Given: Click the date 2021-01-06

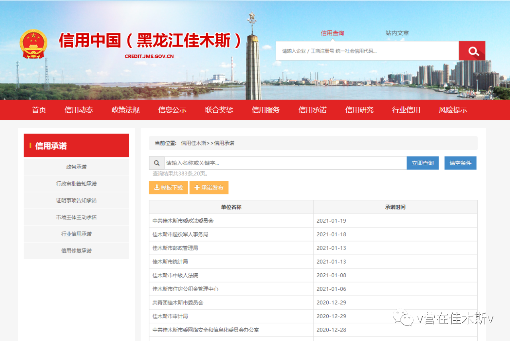Looking at the screenshot, I should (x=331, y=289).
